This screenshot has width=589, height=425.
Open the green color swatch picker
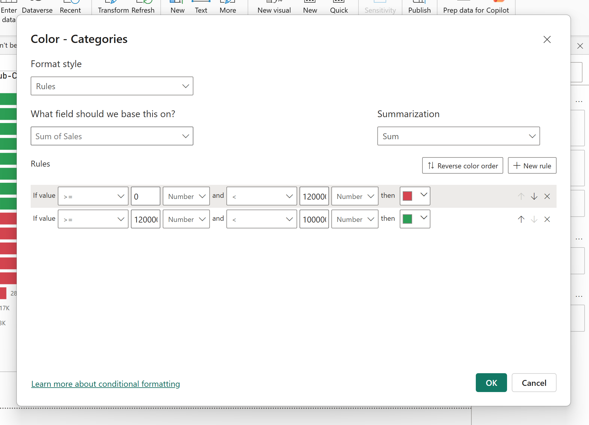(x=414, y=219)
